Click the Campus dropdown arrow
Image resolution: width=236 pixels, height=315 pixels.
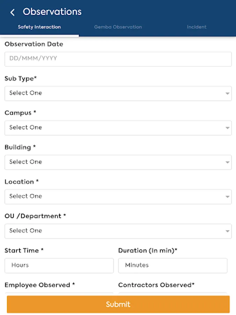227,128
